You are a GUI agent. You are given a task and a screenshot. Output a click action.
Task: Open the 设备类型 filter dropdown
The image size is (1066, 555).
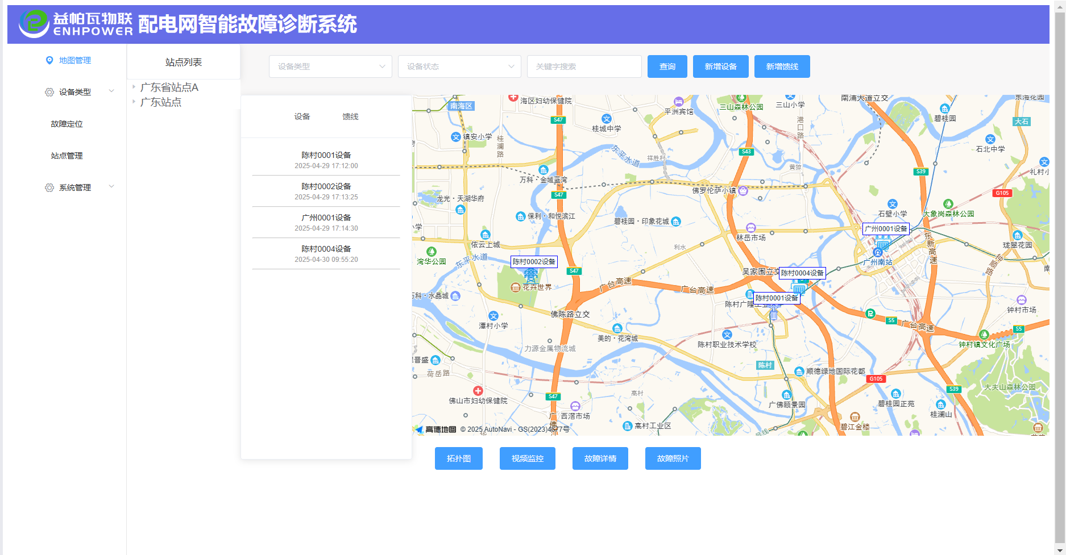coord(330,66)
